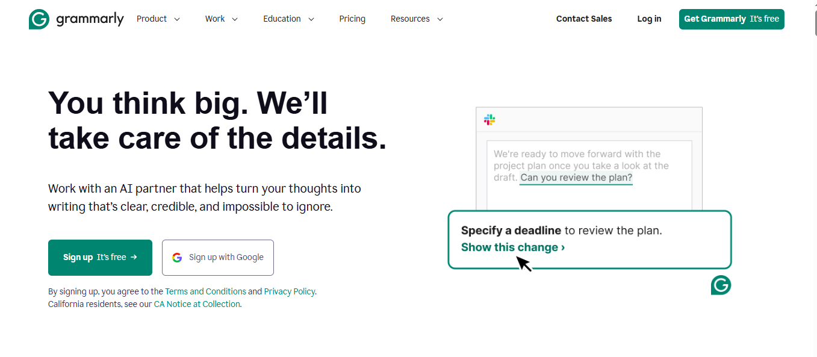Expand the Education menu chevron
The height and width of the screenshot is (357, 817).
coord(312,19)
